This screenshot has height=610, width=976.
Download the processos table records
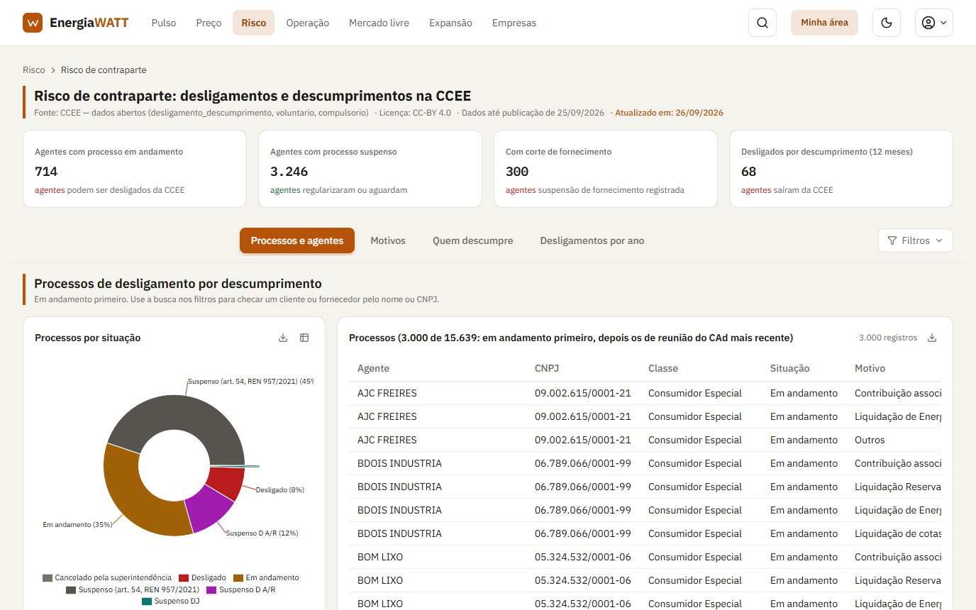coord(933,338)
